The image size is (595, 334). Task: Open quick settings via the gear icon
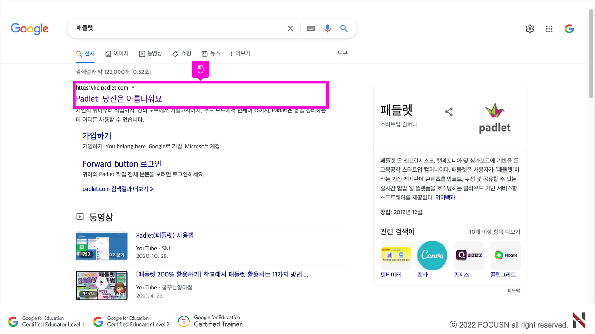click(529, 28)
